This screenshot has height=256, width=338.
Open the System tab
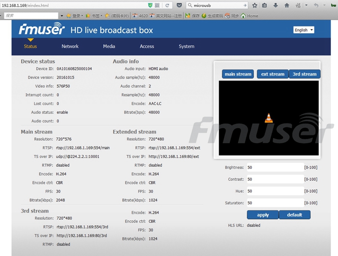186,46
